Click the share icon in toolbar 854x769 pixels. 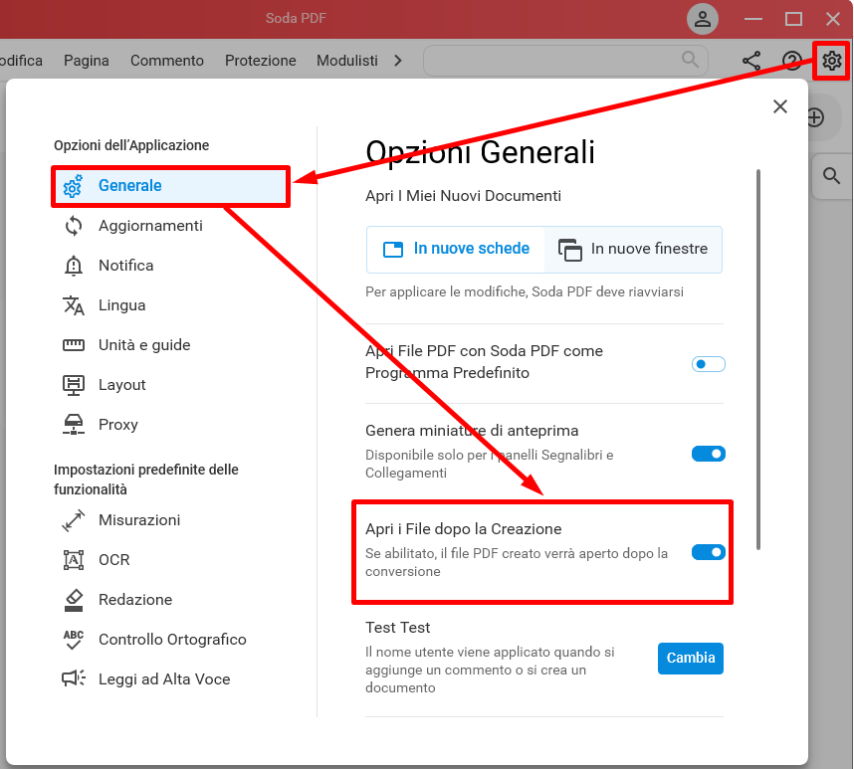click(x=751, y=61)
